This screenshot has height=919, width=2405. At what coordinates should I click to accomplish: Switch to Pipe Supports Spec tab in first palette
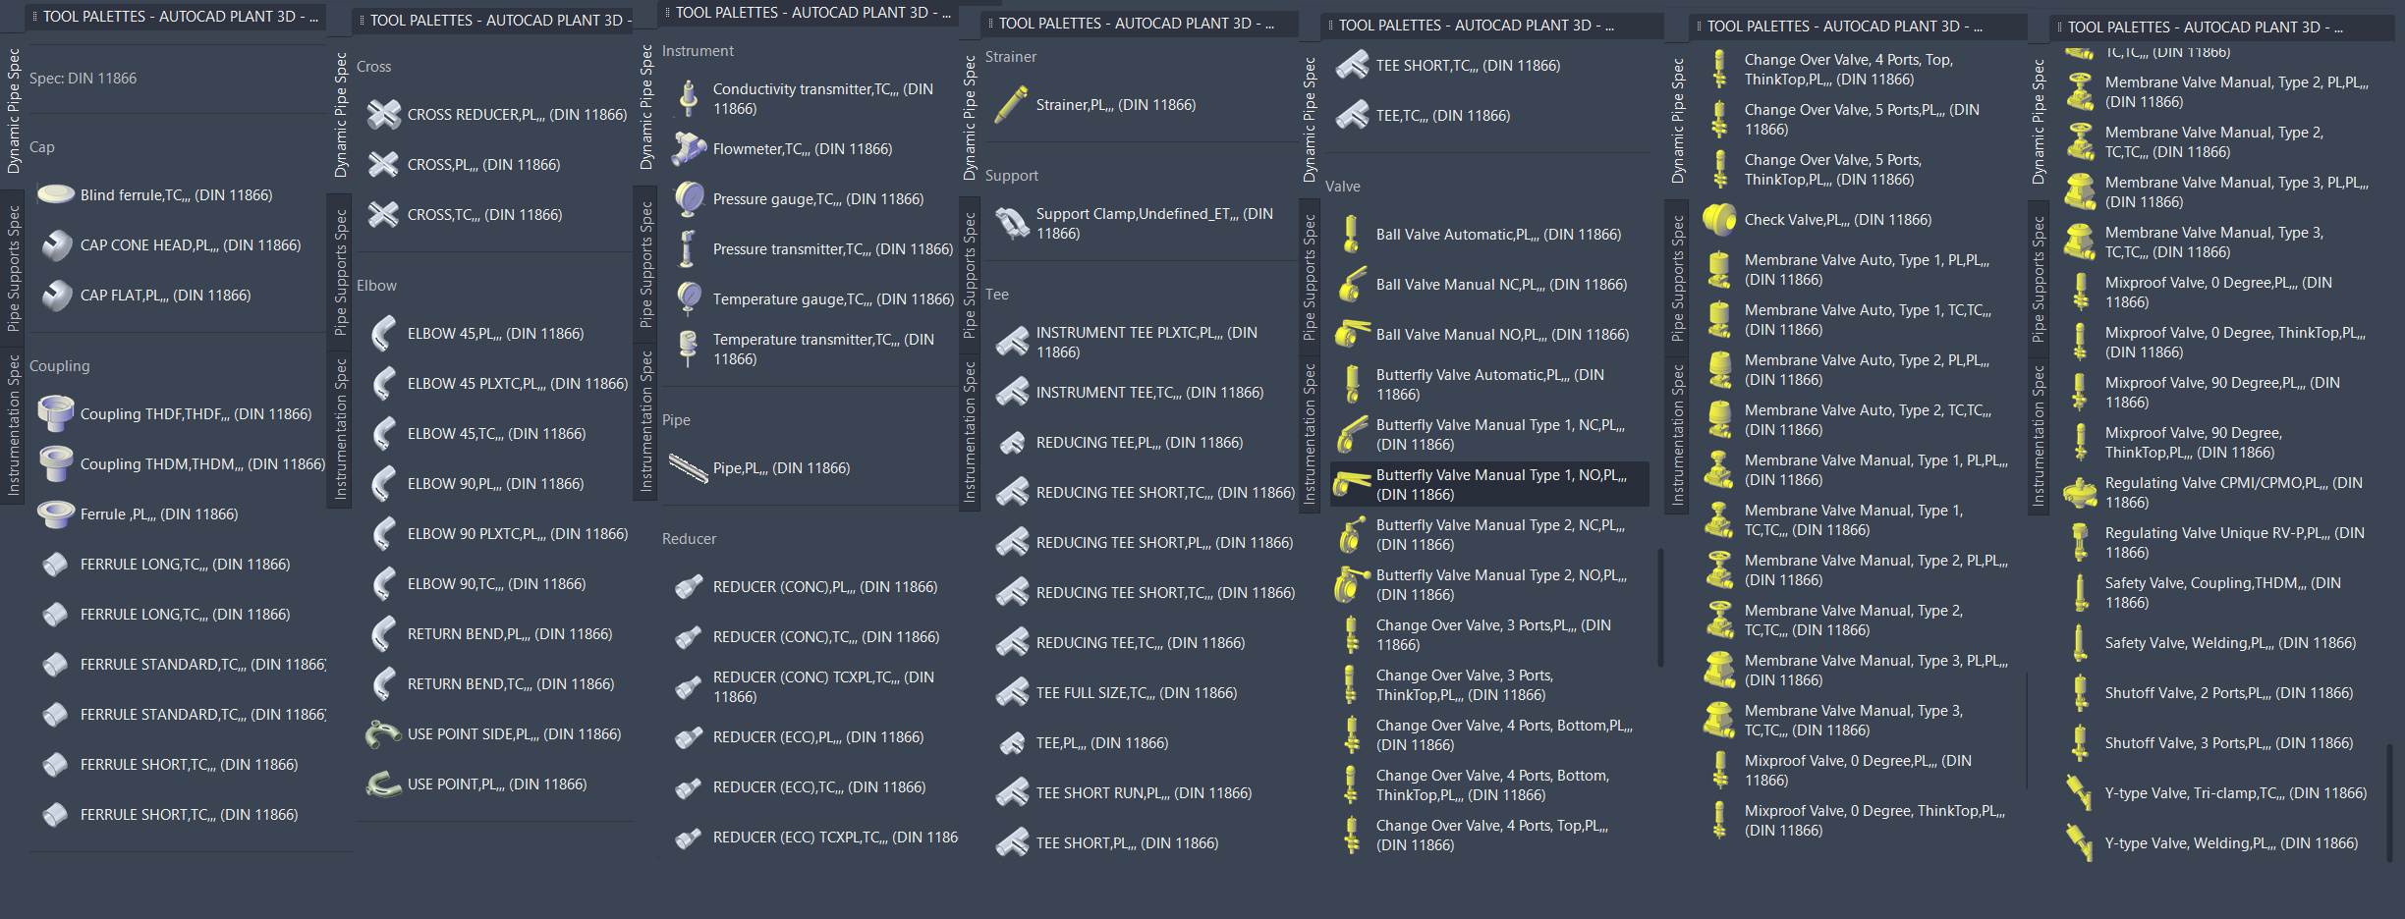pos(13,268)
